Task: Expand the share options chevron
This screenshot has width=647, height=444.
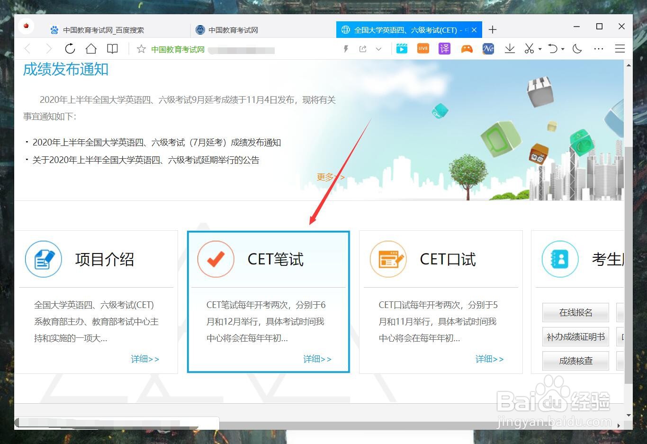Action: click(378, 48)
